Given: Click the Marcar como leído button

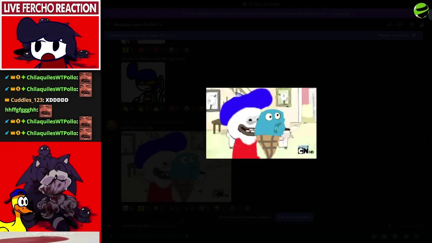Looking at the screenshot, I should coord(397,35).
